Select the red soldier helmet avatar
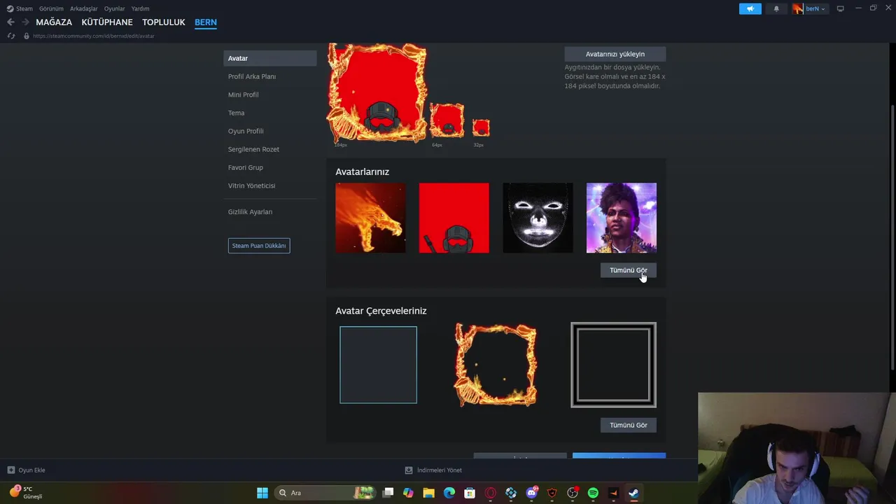896x504 pixels. pyautogui.click(x=454, y=218)
